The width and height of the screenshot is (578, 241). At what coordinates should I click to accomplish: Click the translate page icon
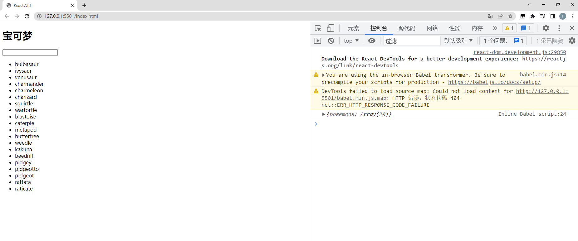(x=490, y=16)
